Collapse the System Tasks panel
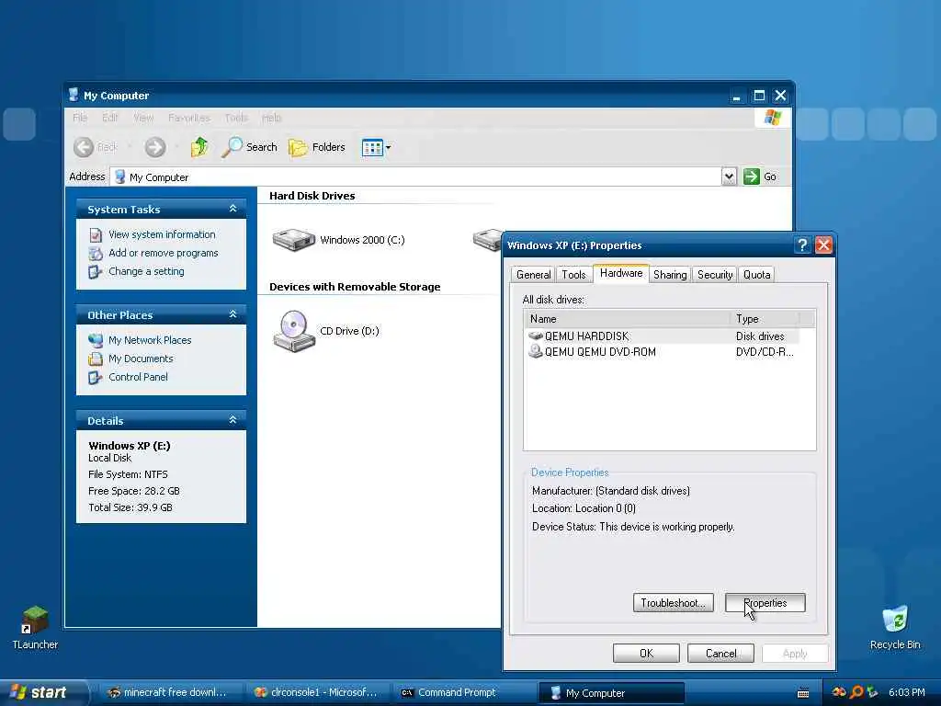Image resolution: width=941 pixels, height=706 pixels. coord(232,209)
